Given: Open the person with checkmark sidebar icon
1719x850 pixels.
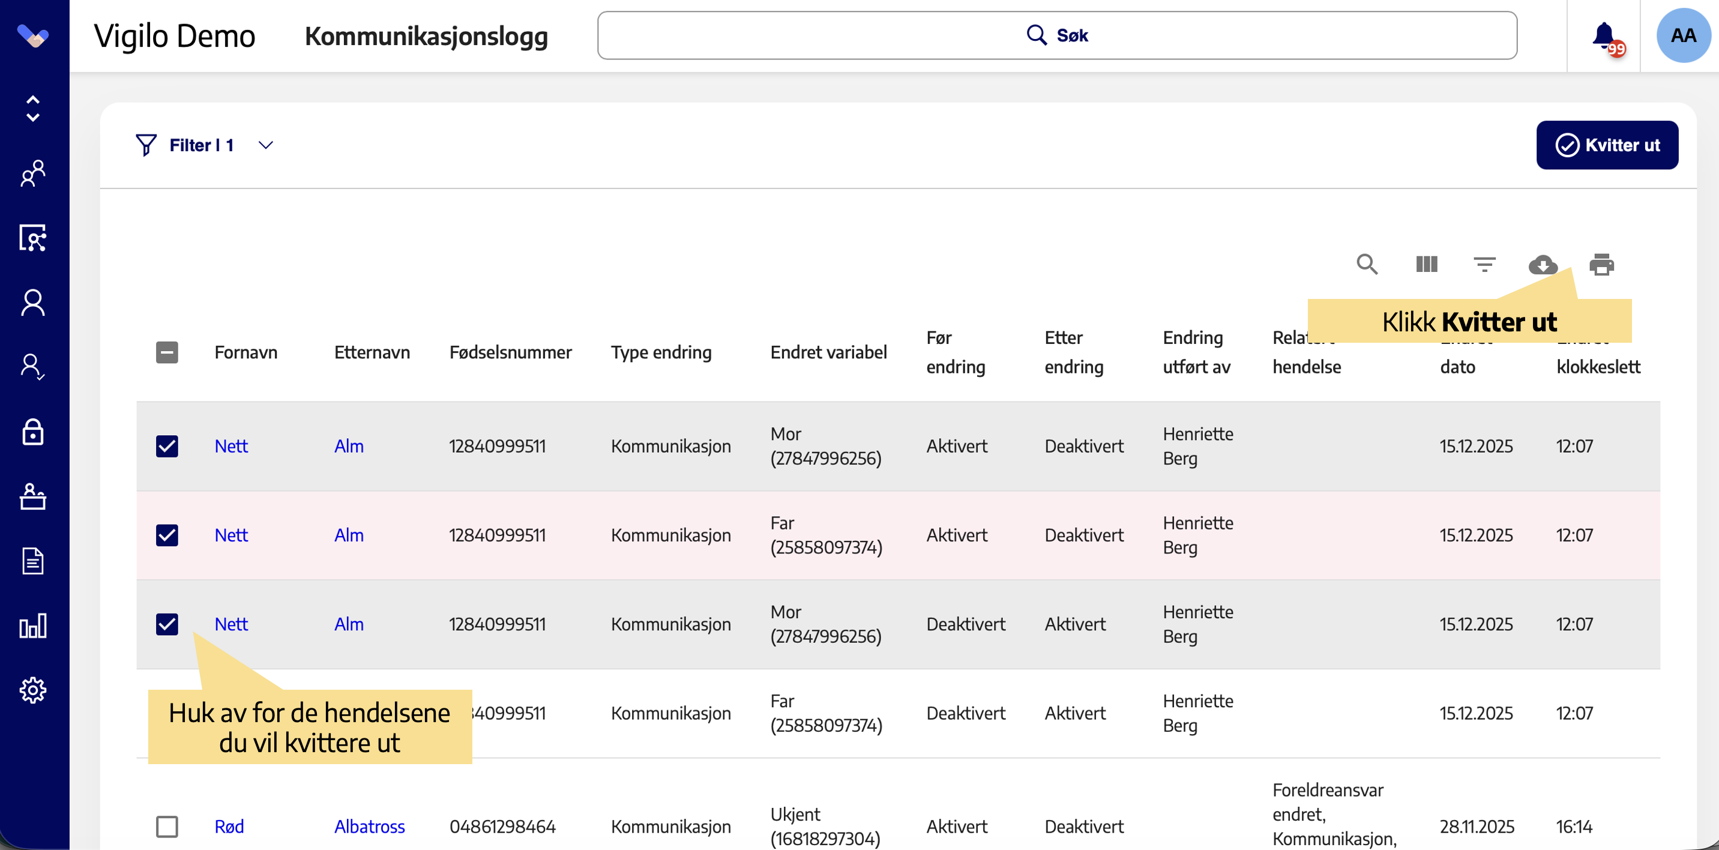Looking at the screenshot, I should [32, 366].
